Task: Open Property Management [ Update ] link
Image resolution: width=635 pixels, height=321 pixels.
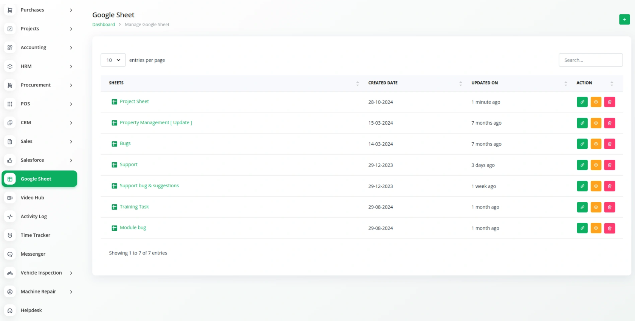Action: pos(156,123)
